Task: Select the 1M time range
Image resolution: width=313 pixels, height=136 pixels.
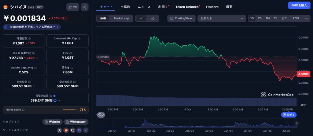Action: point(268,18)
